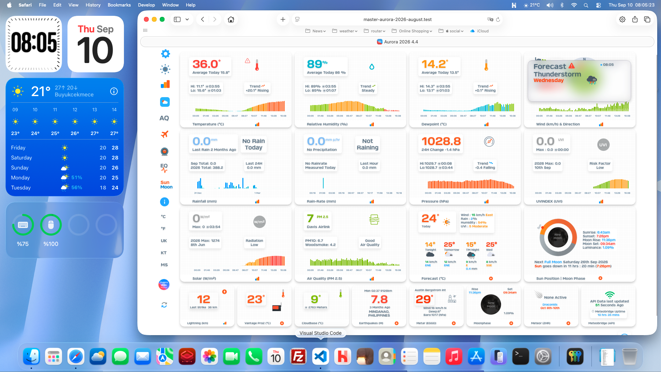Switch units to °C in sidebar
The image size is (661, 372).
tap(163, 217)
